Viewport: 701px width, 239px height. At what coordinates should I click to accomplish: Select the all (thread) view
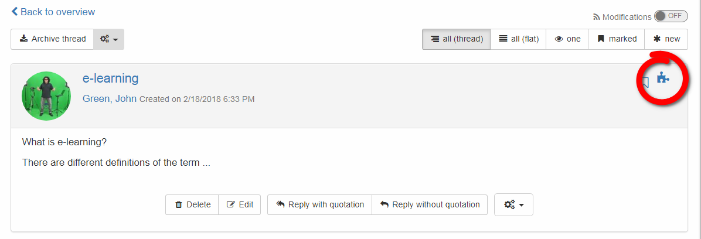[456, 39]
